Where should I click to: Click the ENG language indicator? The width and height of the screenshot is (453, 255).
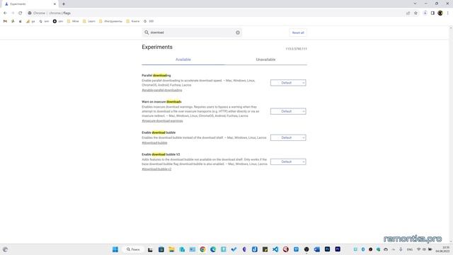(410, 249)
